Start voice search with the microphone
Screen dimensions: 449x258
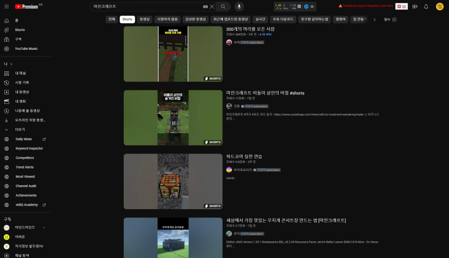pos(239,6)
